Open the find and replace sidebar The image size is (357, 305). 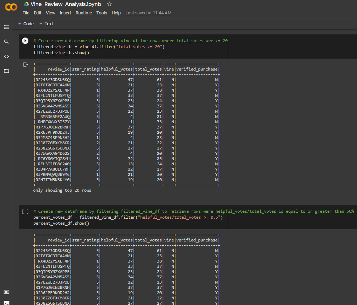tap(6, 41)
